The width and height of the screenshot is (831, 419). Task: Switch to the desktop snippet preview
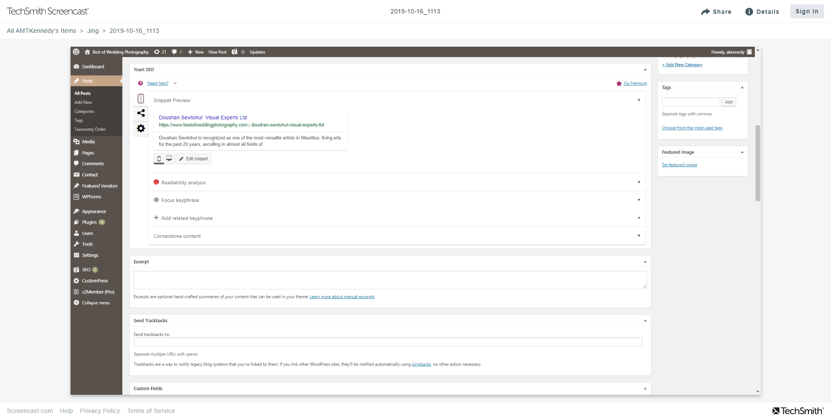(x=169, y=159)
